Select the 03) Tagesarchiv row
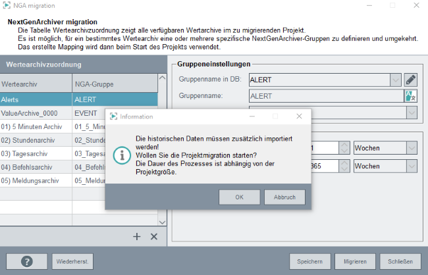This screenshot has height=275, width=428. tap(53, 153)
